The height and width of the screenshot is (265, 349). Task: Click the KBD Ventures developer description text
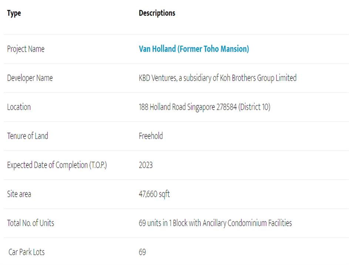coord(218,78)
